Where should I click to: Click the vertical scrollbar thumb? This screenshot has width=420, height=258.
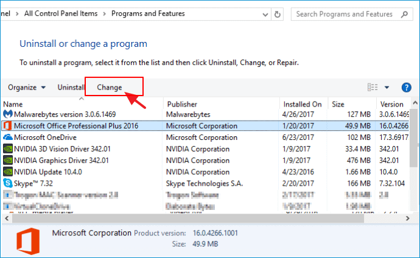click(415, 138)
